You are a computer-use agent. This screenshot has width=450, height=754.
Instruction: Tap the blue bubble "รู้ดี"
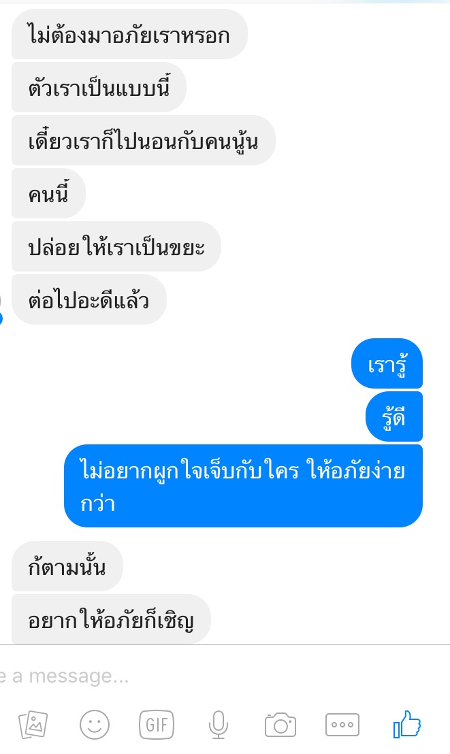click(394, 416)
